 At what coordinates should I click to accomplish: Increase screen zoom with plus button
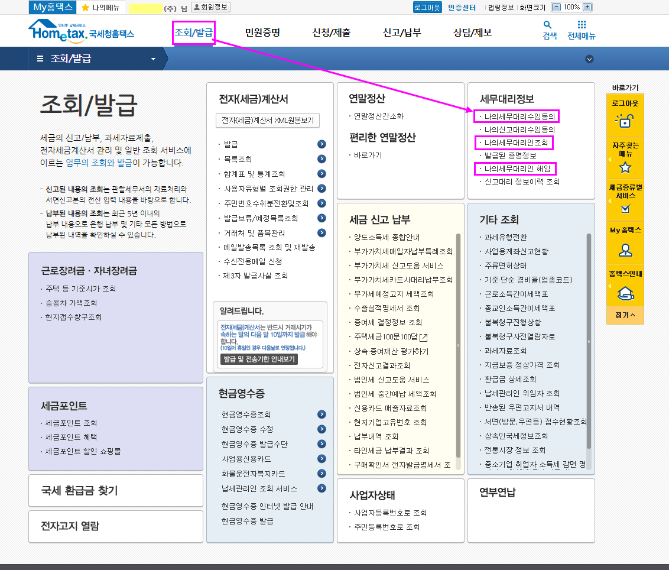point(587,7)
